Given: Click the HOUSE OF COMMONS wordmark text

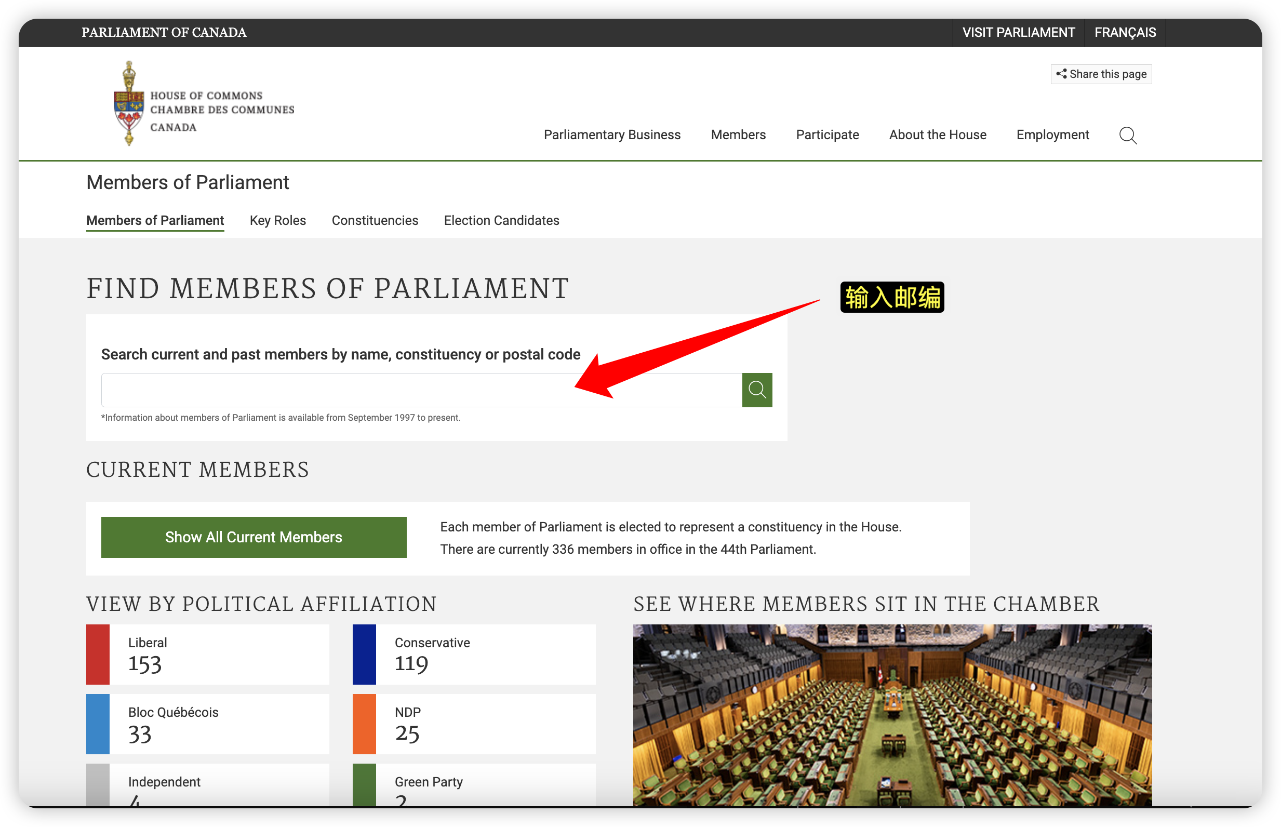Looking at the screenshot, I should pyautogui.click(x=206, y=96).
